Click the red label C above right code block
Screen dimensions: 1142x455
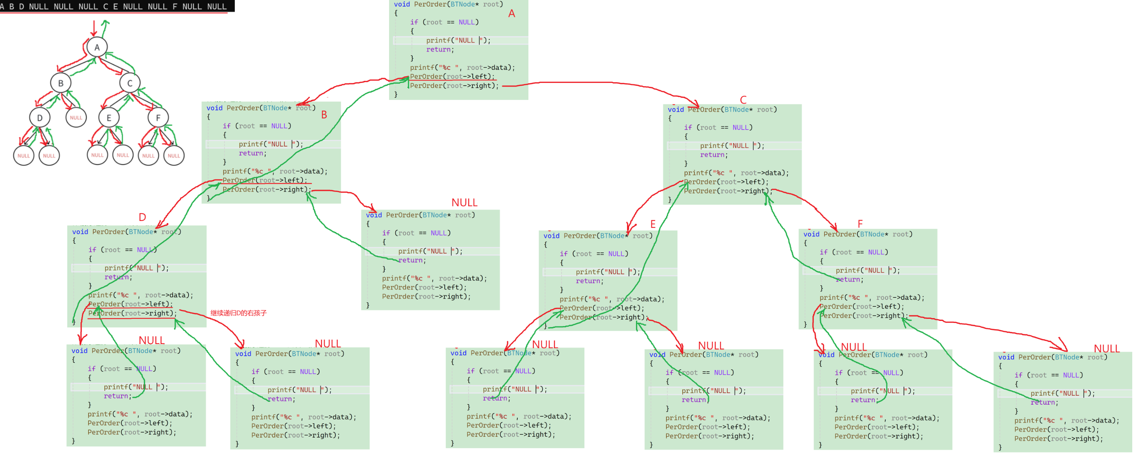tap(744, 100)
